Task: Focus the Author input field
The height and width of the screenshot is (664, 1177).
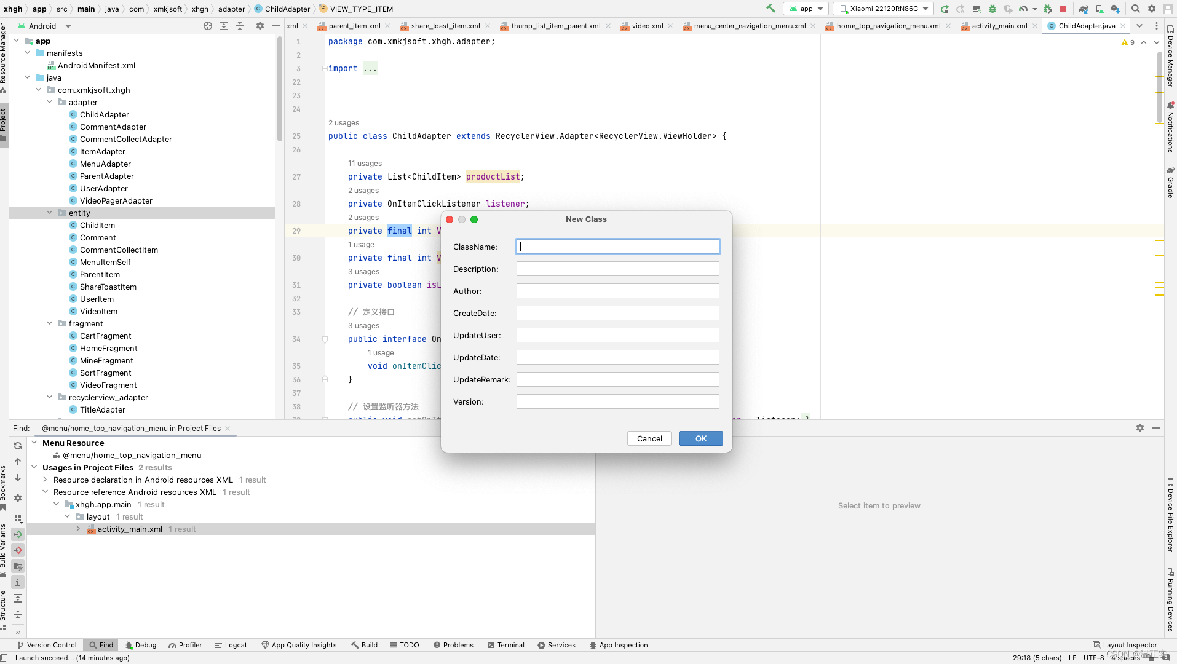Action: click(x=617, y=291)
